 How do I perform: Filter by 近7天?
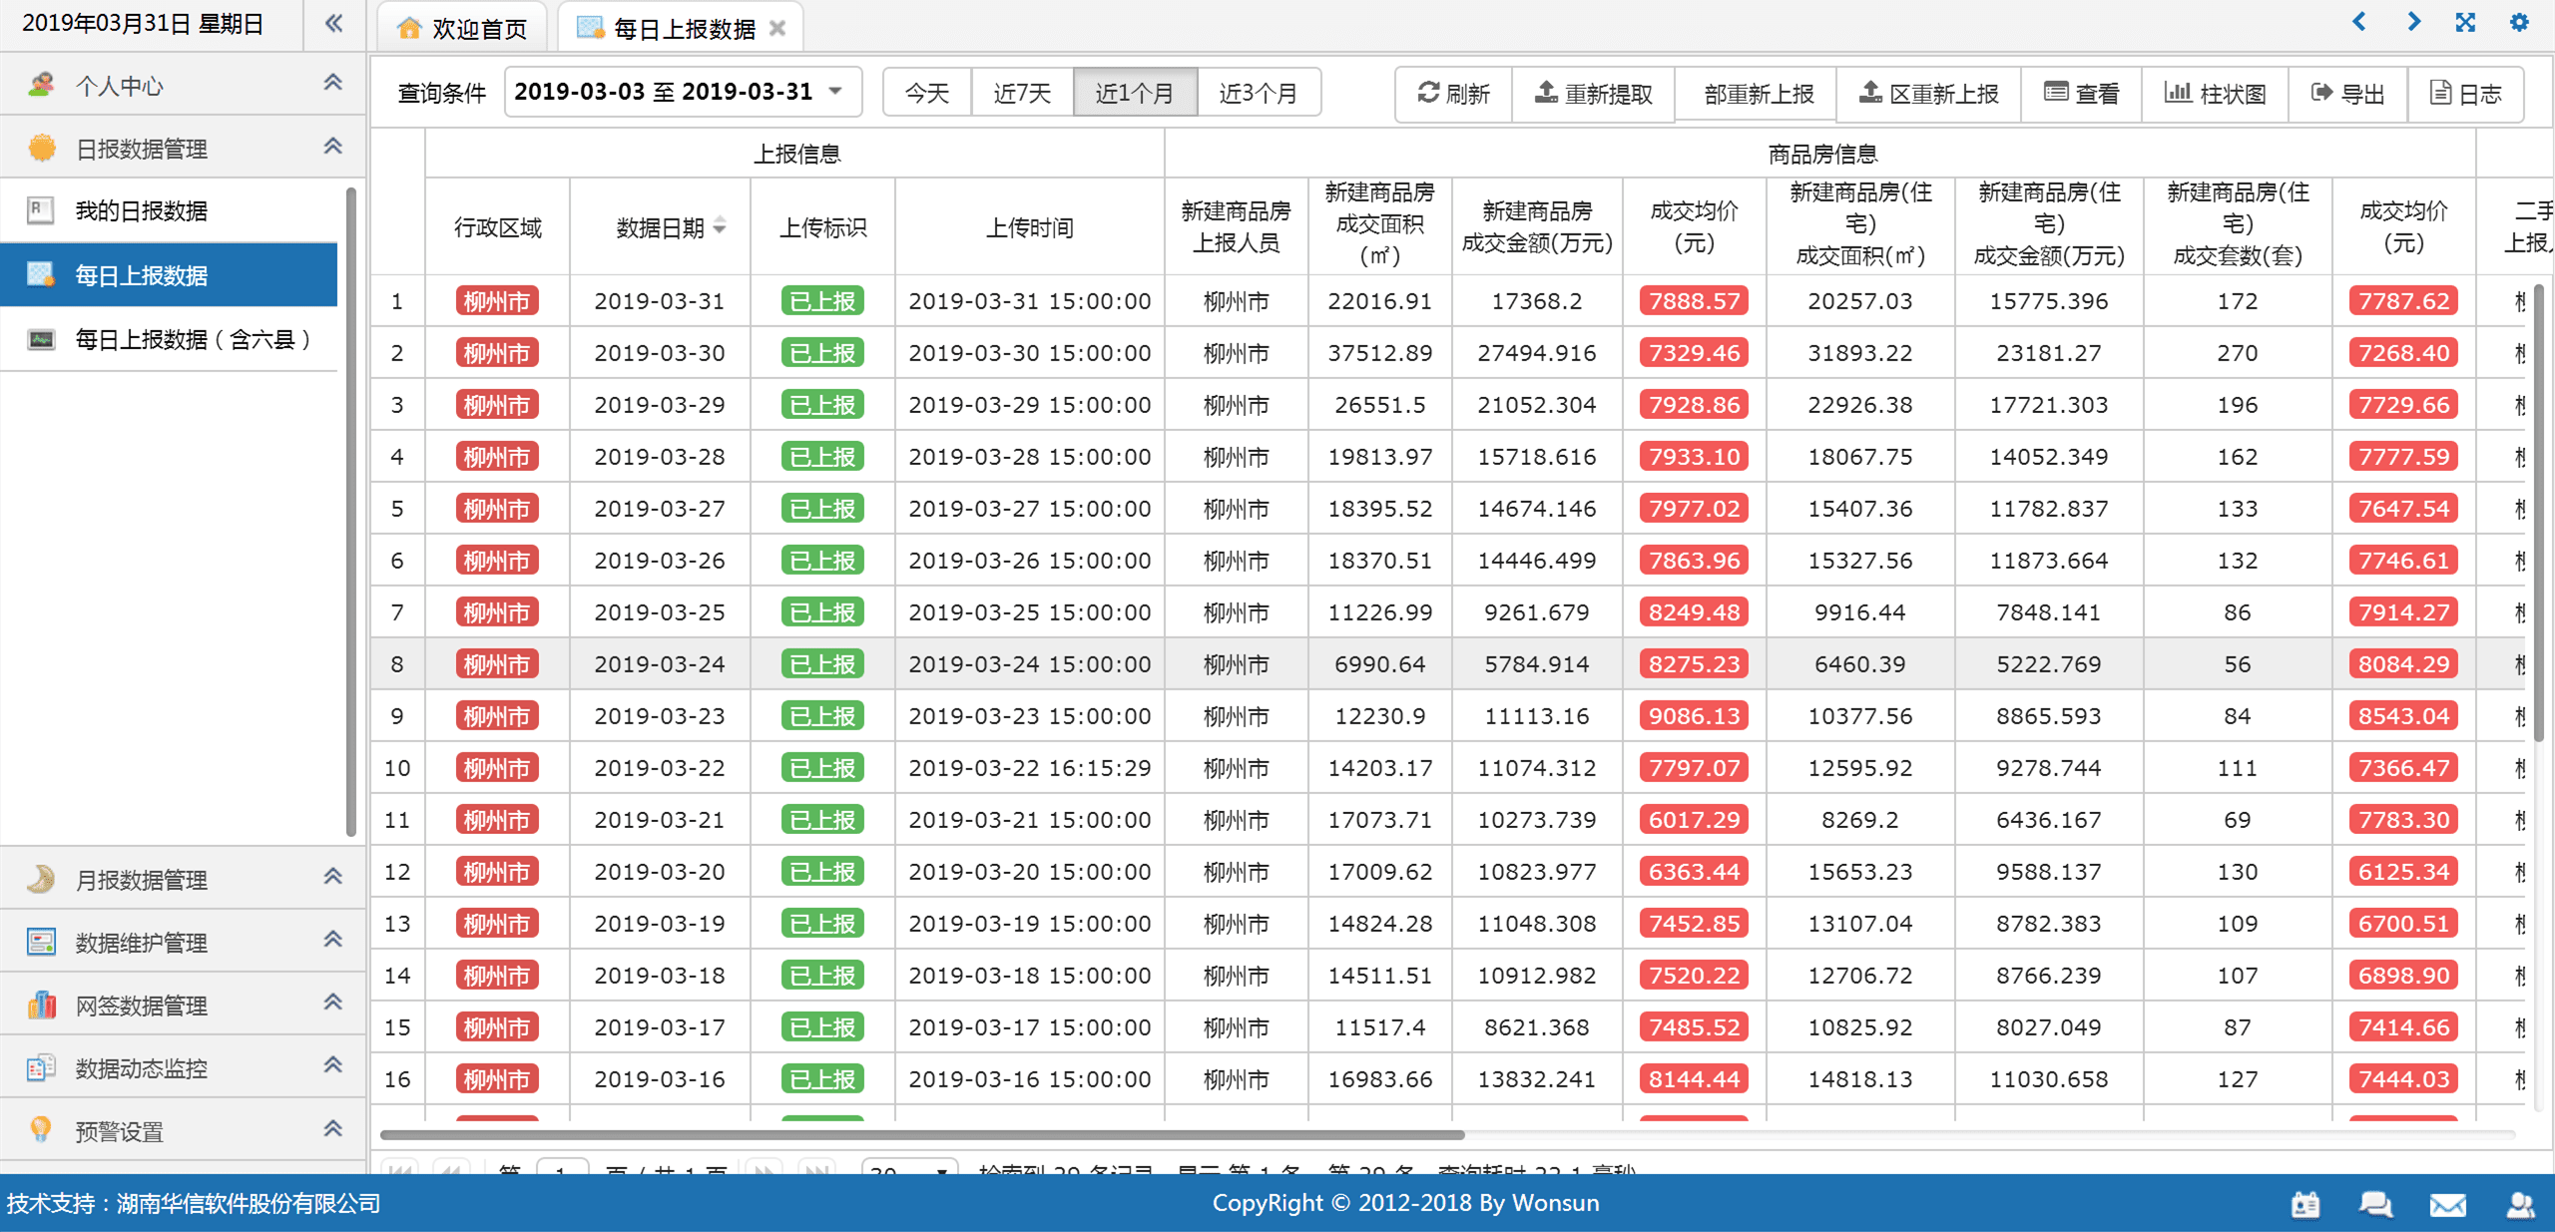point(1022,92)
